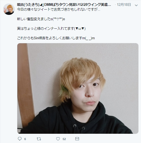Viewport: 141px width, 143px height.
Task: Click the first tweet line starting with 今日の
Action: pos(59,9)
